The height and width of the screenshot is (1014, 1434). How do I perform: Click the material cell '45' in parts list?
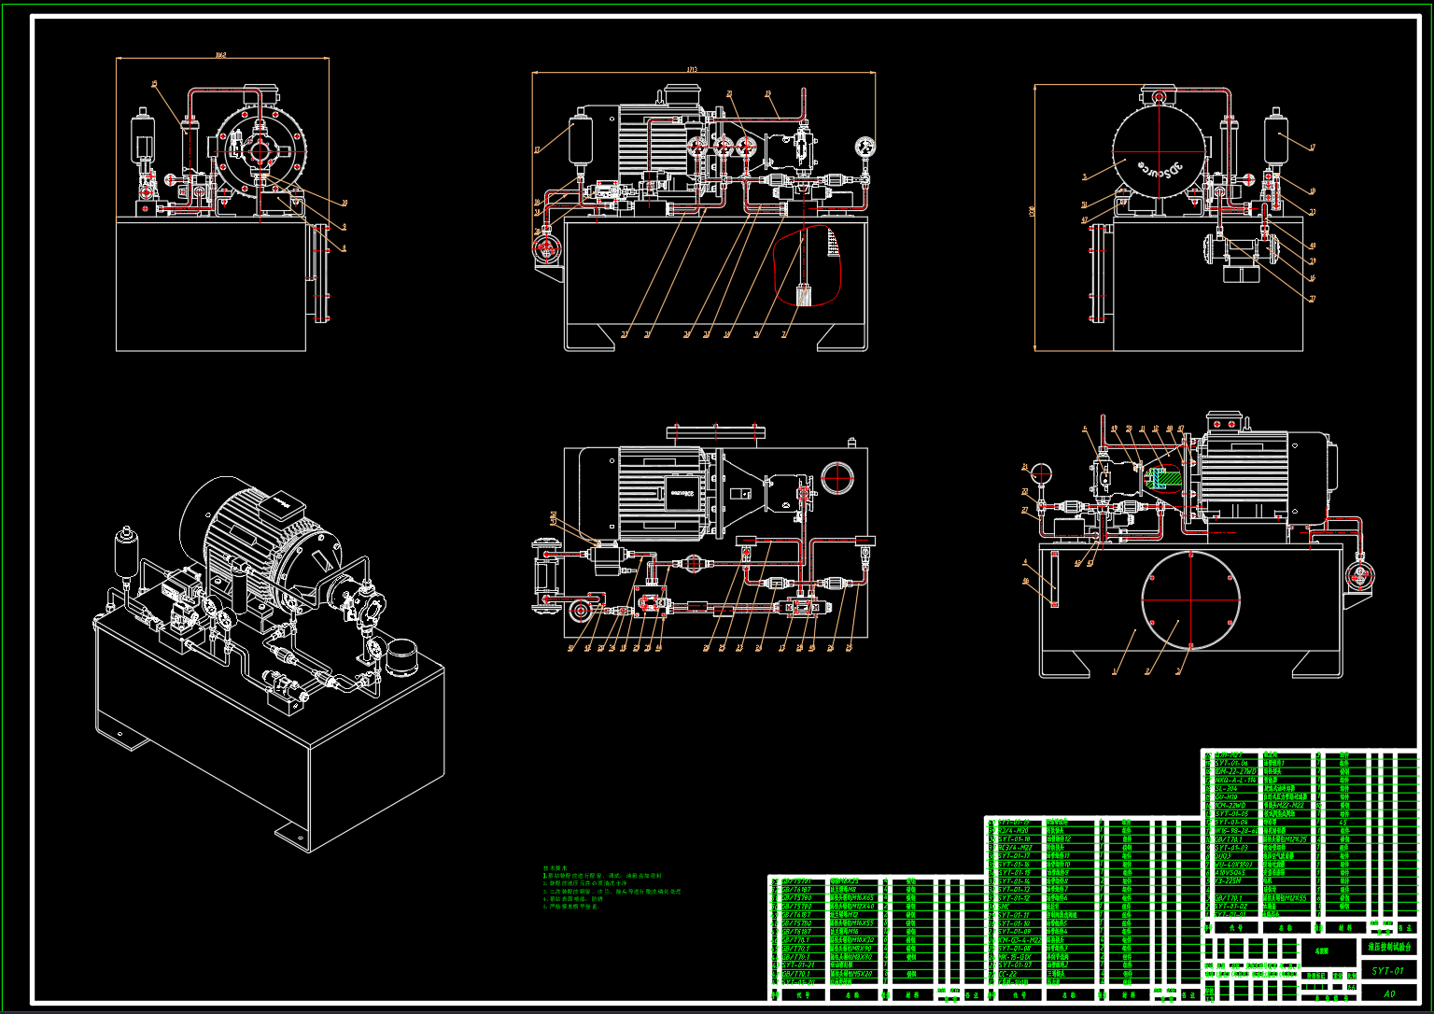pyautogui.click(x=1343, y=822)
